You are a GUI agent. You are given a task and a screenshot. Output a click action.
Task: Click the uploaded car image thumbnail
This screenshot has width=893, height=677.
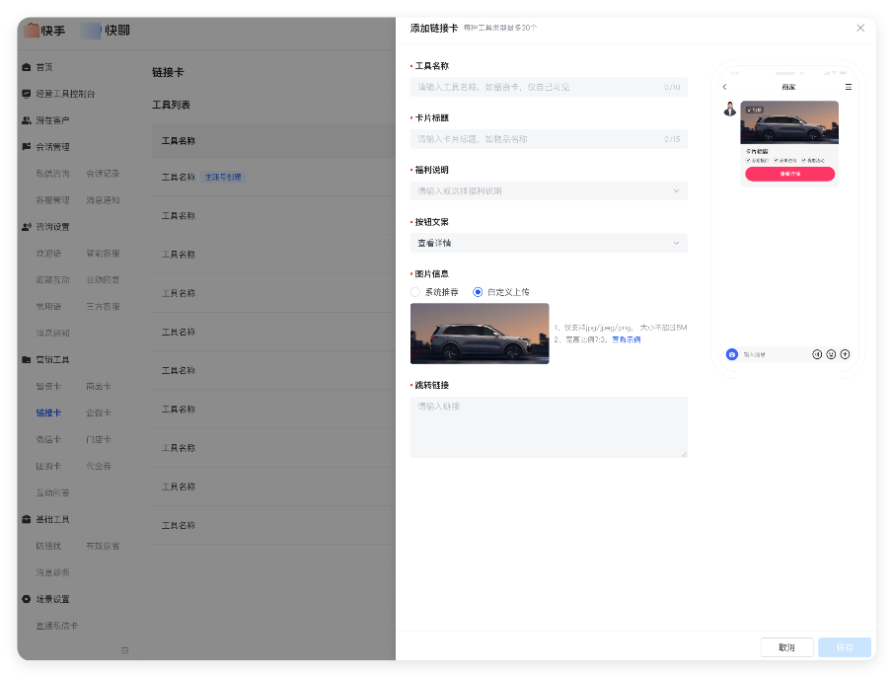tap(480, 334)
